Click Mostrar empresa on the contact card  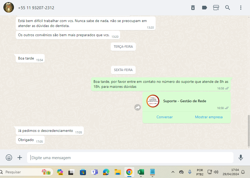[209, 117]
